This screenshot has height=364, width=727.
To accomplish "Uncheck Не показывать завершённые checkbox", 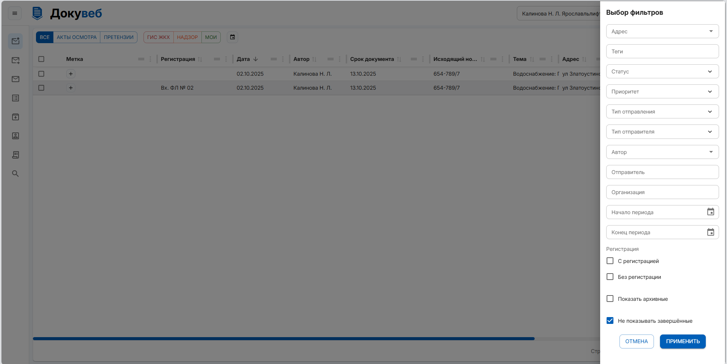I will pos(610,321).
